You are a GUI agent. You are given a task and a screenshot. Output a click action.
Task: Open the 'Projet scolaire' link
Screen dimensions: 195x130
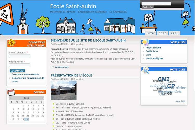tap(153, 47)
